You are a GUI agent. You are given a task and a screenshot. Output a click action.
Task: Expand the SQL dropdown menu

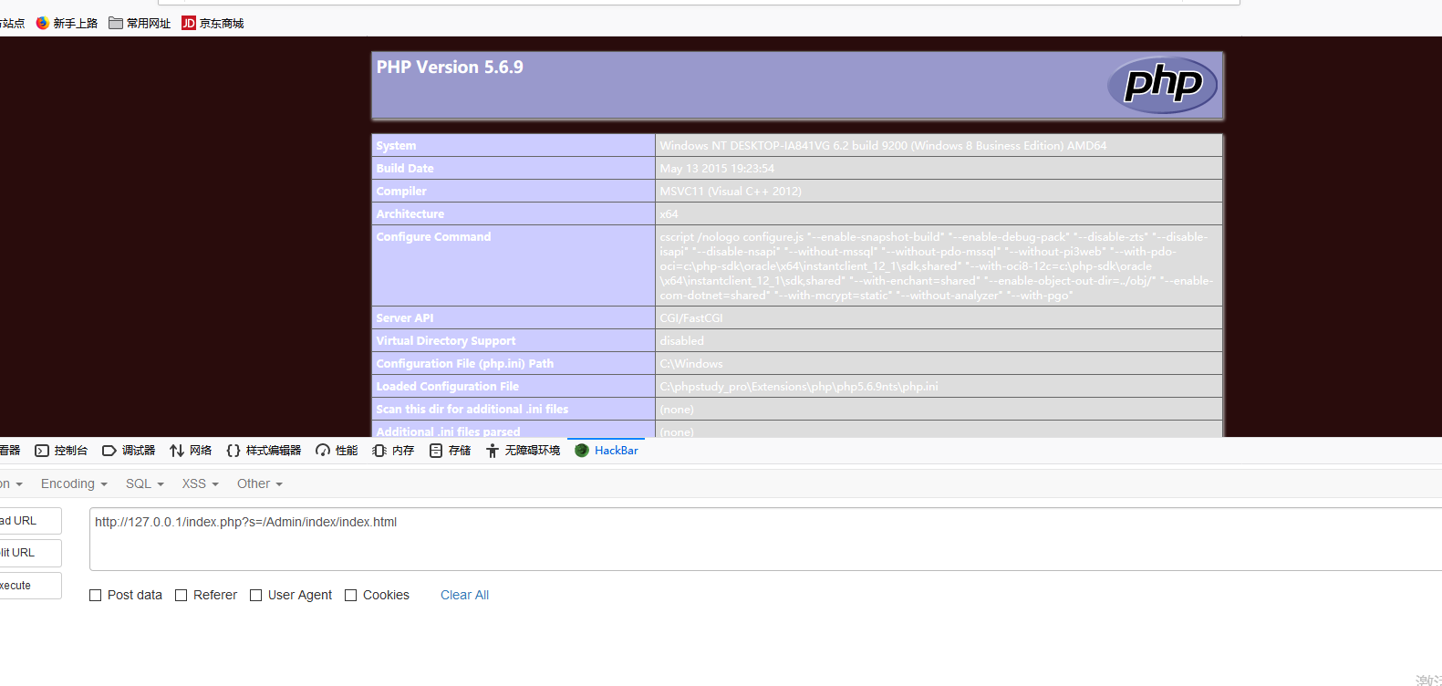click(x=145, y=483)
